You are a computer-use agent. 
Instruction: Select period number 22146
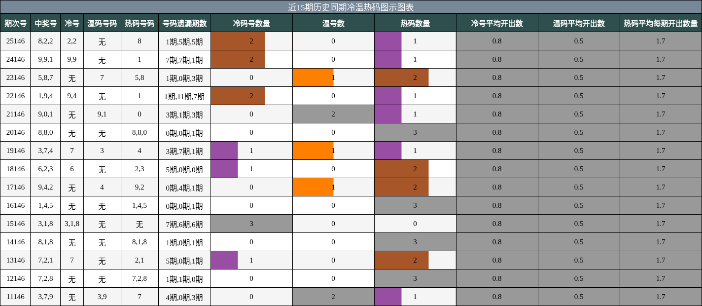(15, 96)
